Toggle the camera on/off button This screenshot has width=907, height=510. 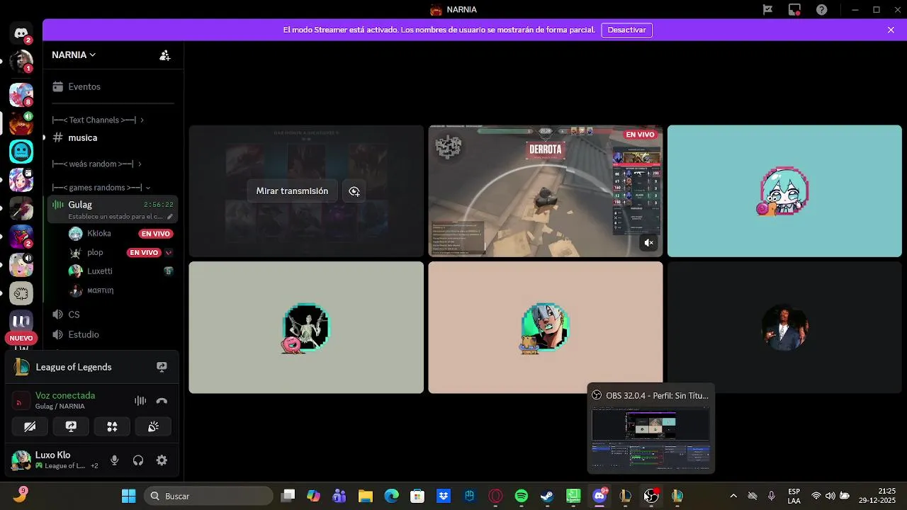pyautogui.click(x=30, y=426)
